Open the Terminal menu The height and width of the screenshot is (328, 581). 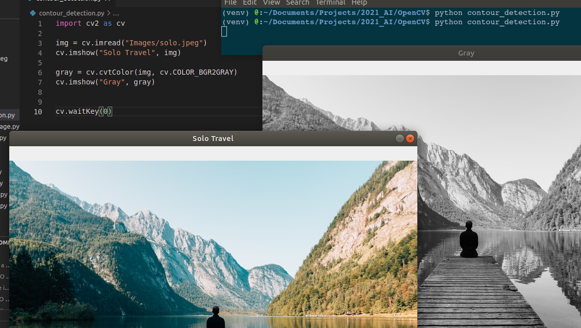coord(330,3)
